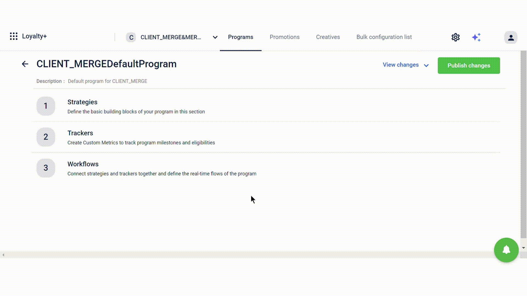This screenshot has width=527, height=296.
Task: Click the Workflows section icon
Action: pyautogui.click(x=45, y=168)
